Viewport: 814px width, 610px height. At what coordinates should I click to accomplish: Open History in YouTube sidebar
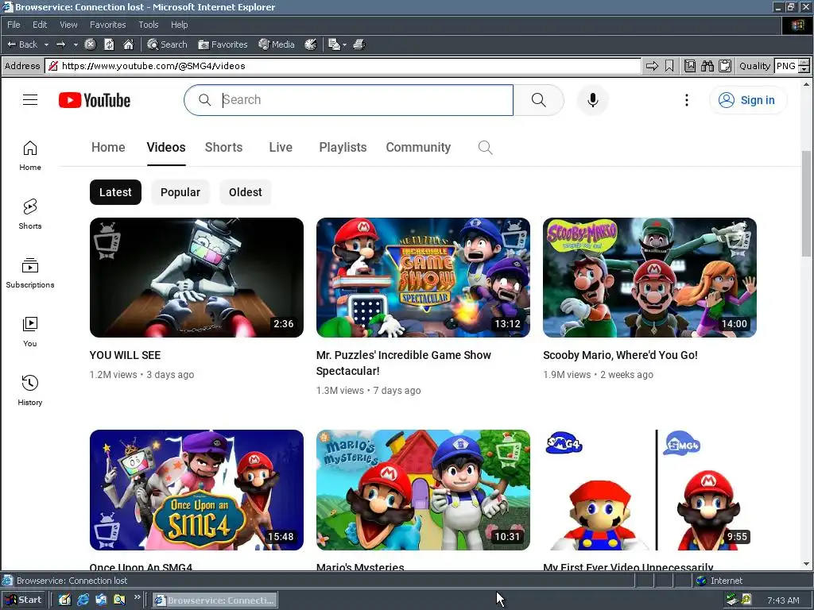pos(30,390)
